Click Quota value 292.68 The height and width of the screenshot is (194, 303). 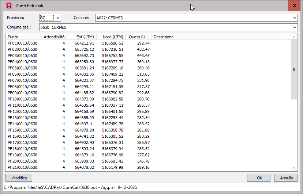143,93
